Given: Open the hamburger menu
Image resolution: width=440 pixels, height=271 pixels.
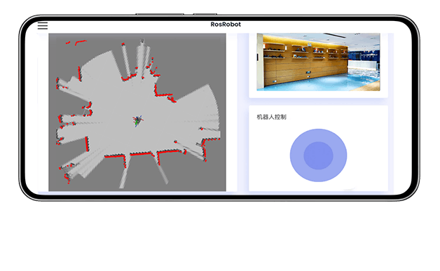Looking at the screenshot, I should click(43, 26).
